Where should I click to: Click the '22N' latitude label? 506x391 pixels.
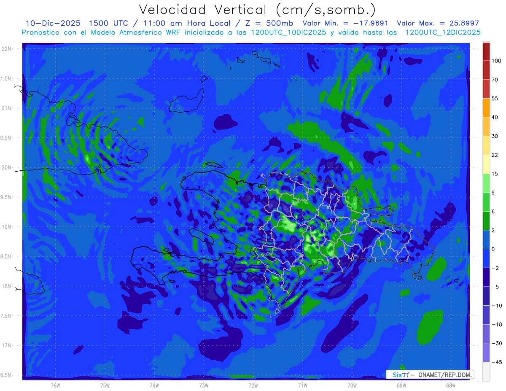(x=7, y=49)
